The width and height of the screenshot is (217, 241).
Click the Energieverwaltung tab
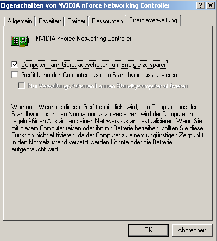(153, 20)
